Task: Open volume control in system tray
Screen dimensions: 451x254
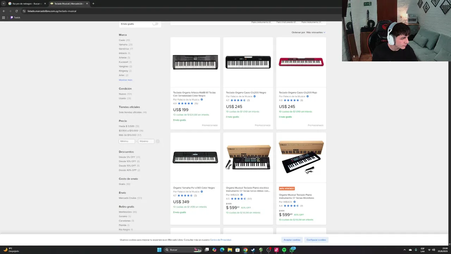Action: point(433,250)
